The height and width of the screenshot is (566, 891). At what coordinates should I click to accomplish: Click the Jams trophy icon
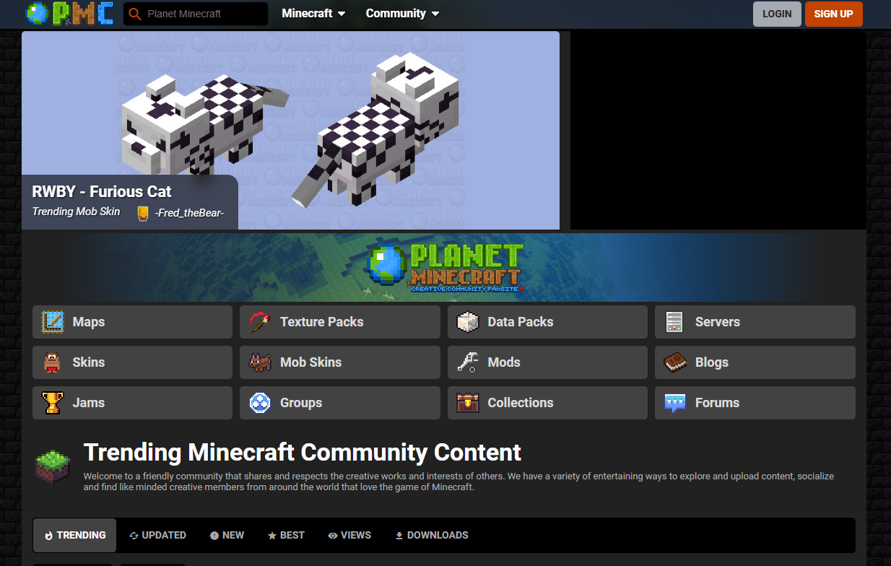coord(53,403)
